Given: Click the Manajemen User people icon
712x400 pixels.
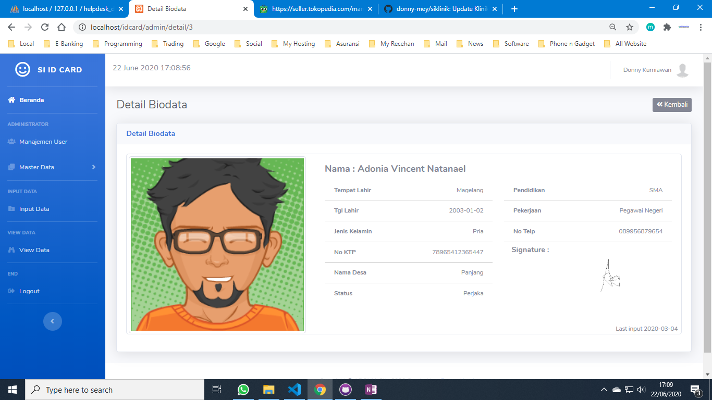Looking at the screenshot, I should pyautogui.click(x=11, y=142).
